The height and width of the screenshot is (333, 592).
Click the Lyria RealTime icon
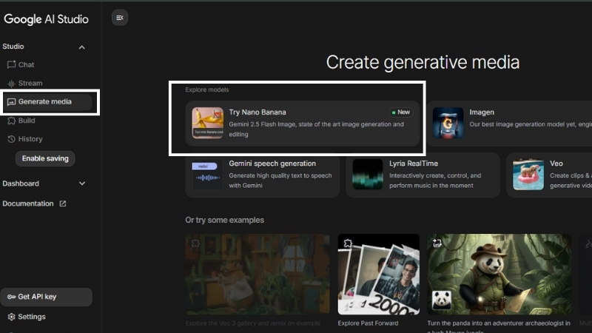pos(368,175)
